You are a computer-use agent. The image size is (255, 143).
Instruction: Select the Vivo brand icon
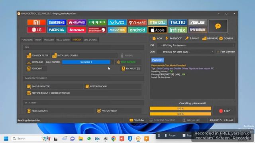(117, 22)
